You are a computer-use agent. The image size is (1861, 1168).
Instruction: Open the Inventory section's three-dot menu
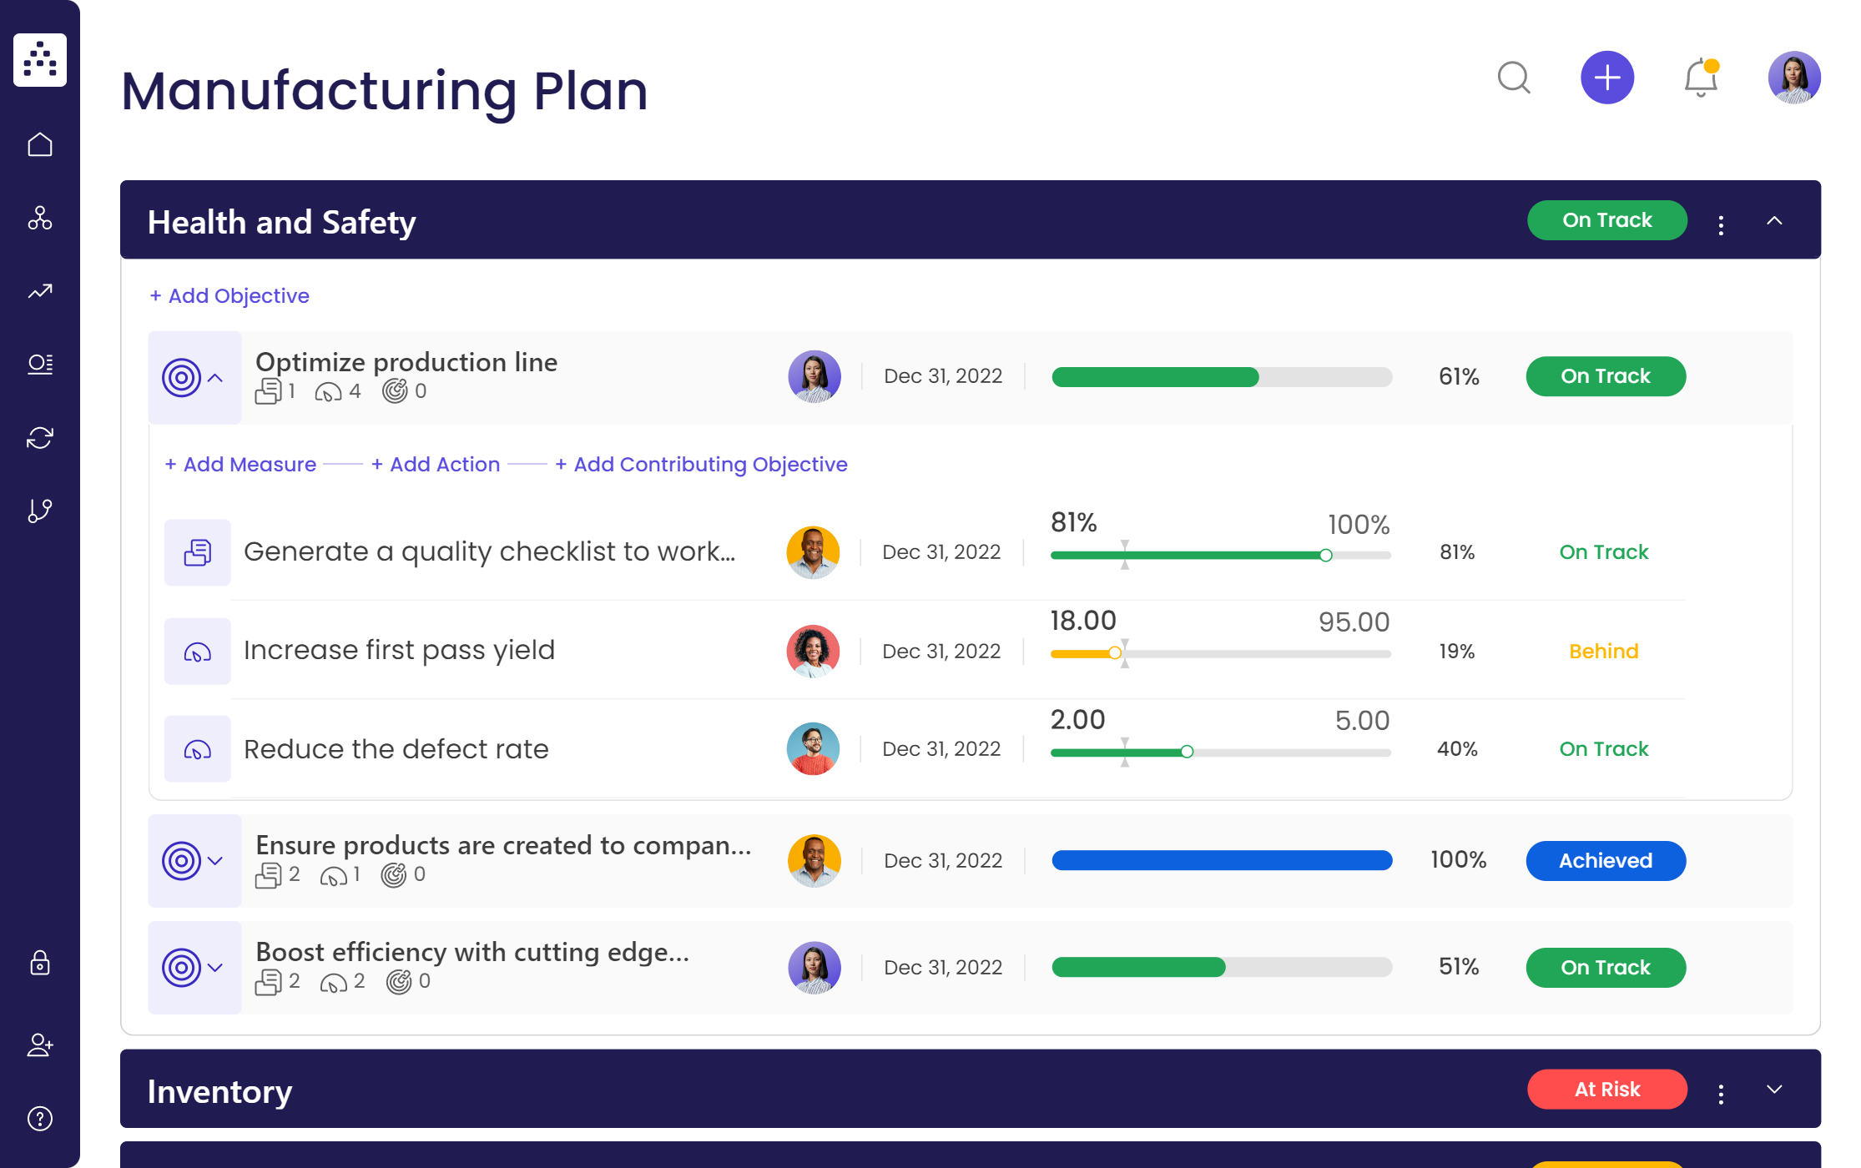click(1720, 1091)
